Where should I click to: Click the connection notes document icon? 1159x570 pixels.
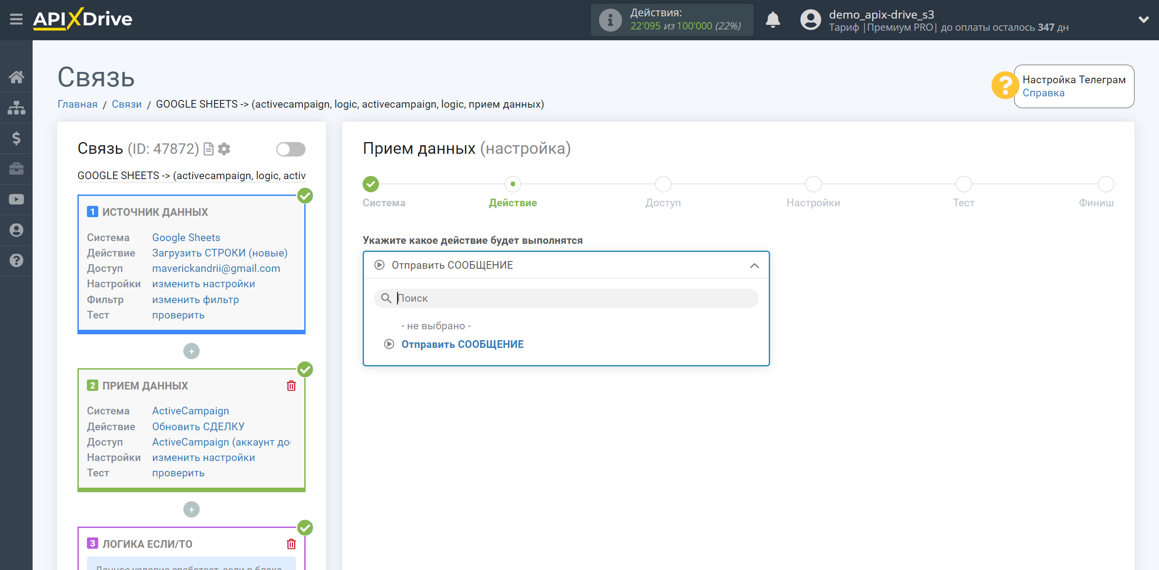tap(208, 149)
